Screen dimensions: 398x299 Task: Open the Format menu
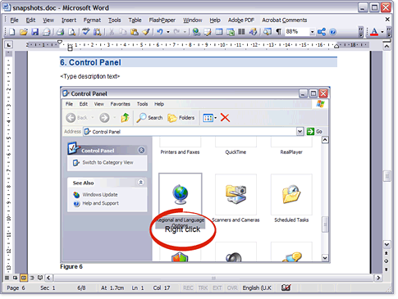click(x=92, y=20)
